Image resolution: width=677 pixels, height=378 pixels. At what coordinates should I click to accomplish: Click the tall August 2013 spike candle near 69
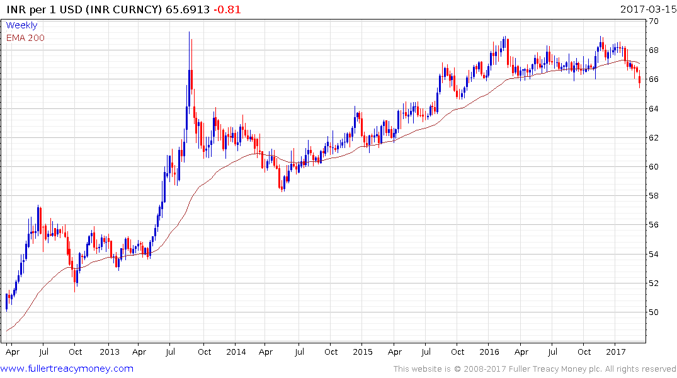(189, 74)
